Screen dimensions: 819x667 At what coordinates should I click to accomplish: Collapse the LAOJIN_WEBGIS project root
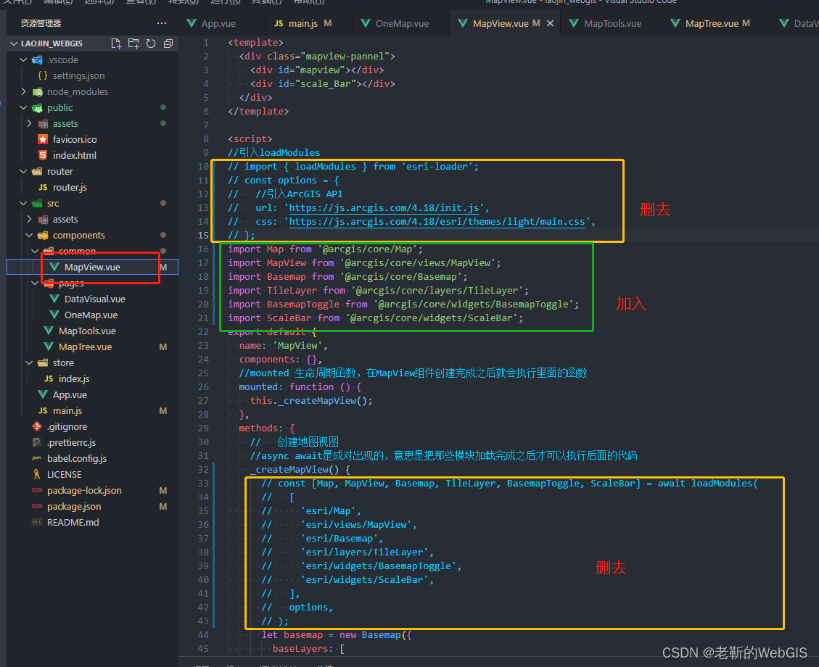pos(51,43)
